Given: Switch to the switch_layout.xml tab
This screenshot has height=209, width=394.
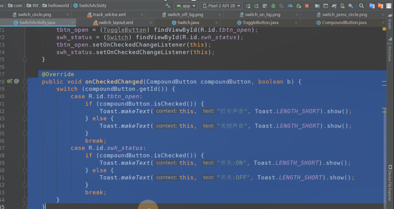Looking at the screenshot, I should (116, 22).
